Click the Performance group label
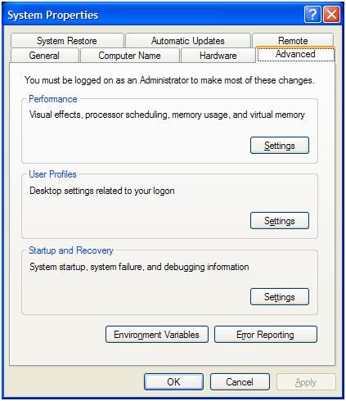The height and width of the screenshot is (401, 346). point(53,99)
